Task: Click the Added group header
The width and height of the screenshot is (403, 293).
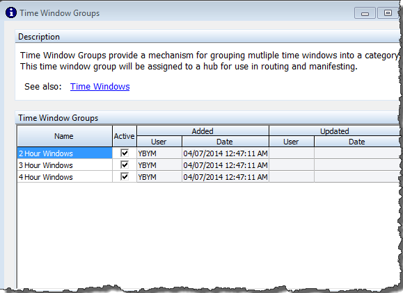Action: click(203, 131)
